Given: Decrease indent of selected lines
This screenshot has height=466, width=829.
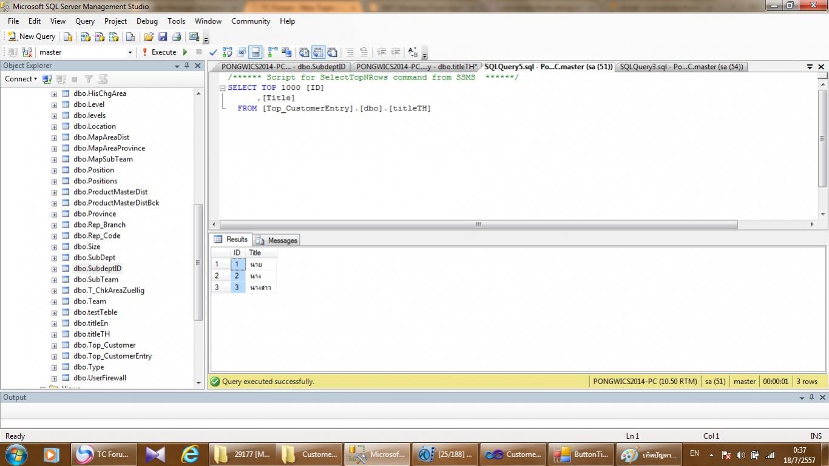Looking at the screenshot, I should 381,52.
